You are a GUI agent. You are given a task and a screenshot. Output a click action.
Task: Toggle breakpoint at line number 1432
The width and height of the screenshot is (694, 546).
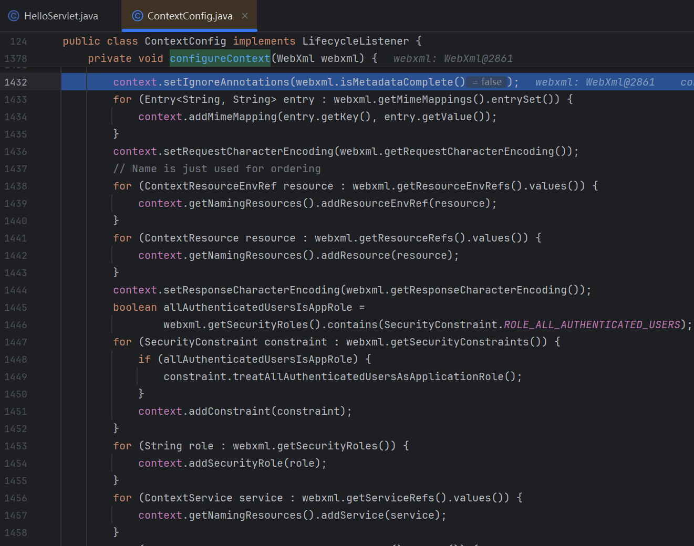pos(16,82)
